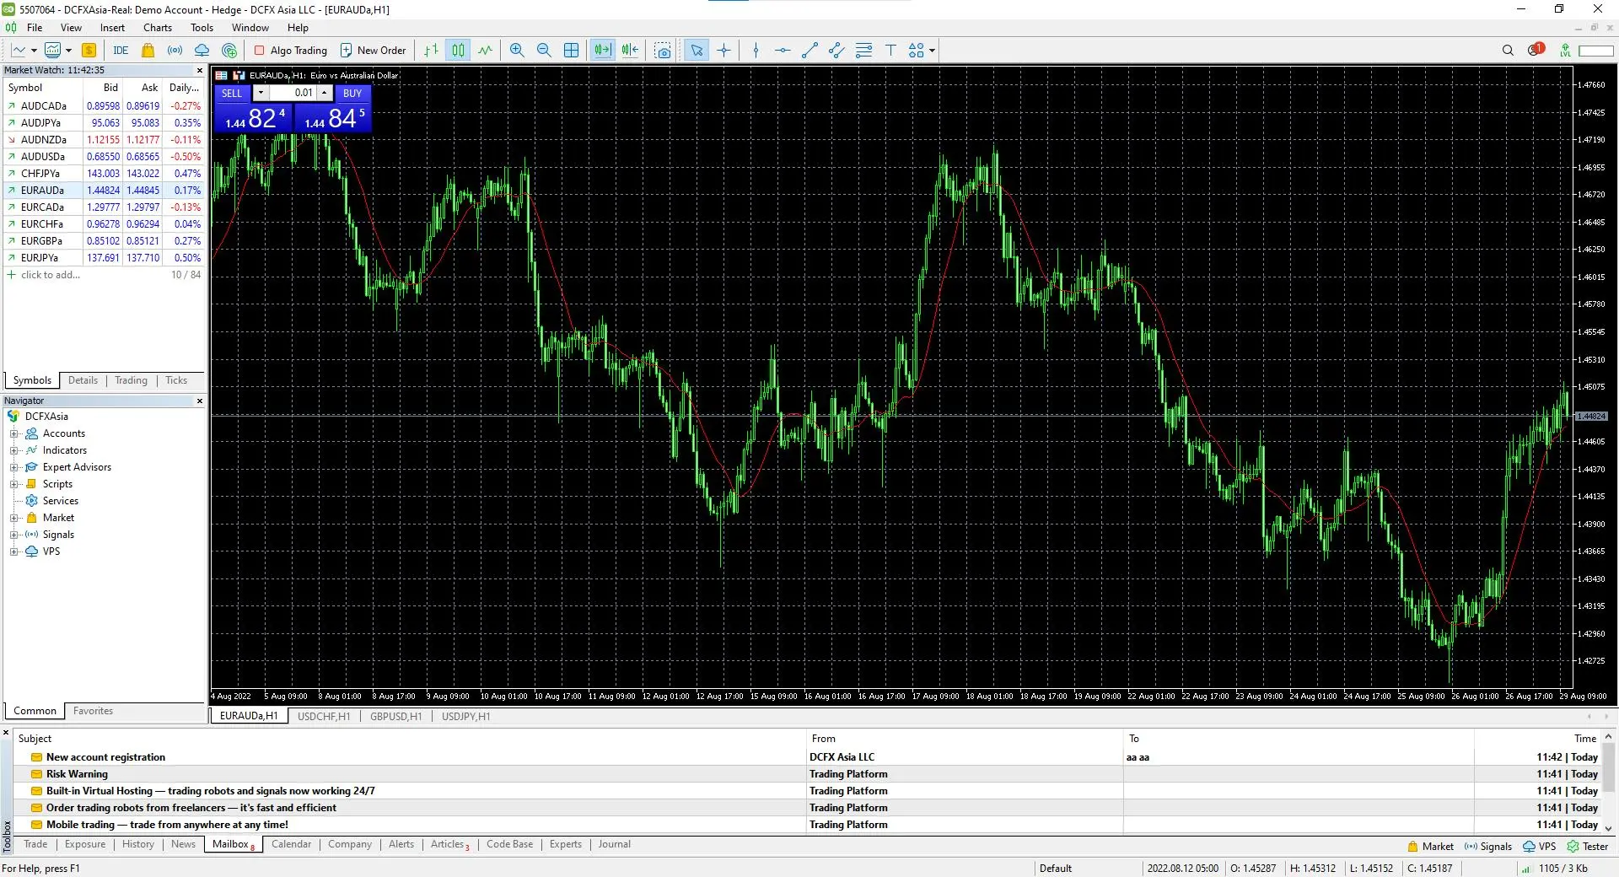Expand the Market tree node
The width and height of the screenshot is (1619, 877).
(x=13, y=519)
